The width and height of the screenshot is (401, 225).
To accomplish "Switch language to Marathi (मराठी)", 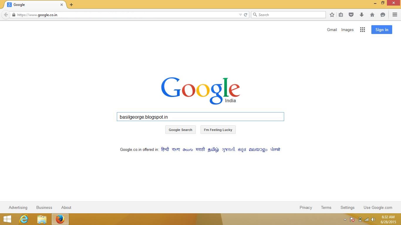I will coord(200,149).
